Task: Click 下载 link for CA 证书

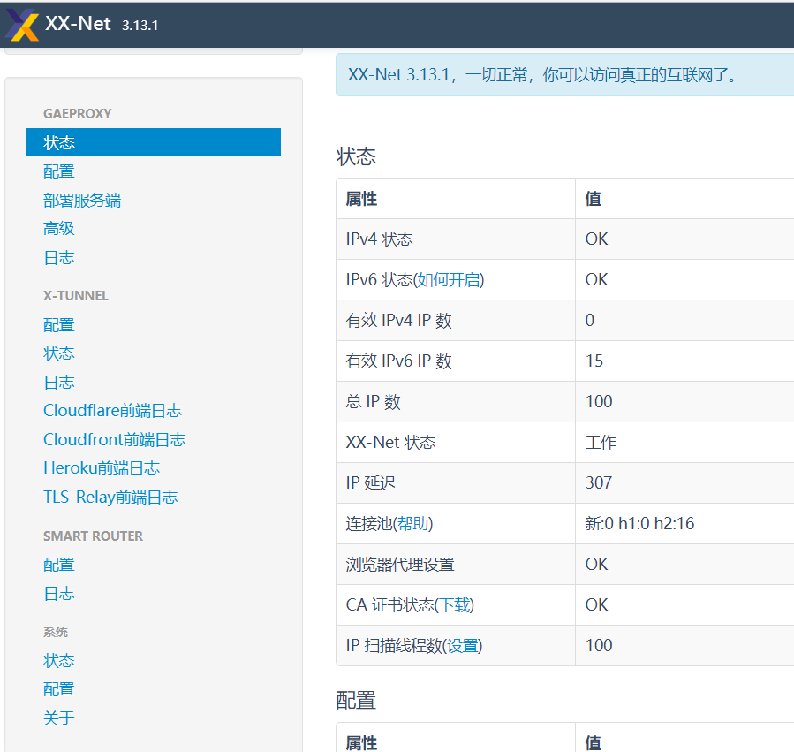Action: pos(454,604)
